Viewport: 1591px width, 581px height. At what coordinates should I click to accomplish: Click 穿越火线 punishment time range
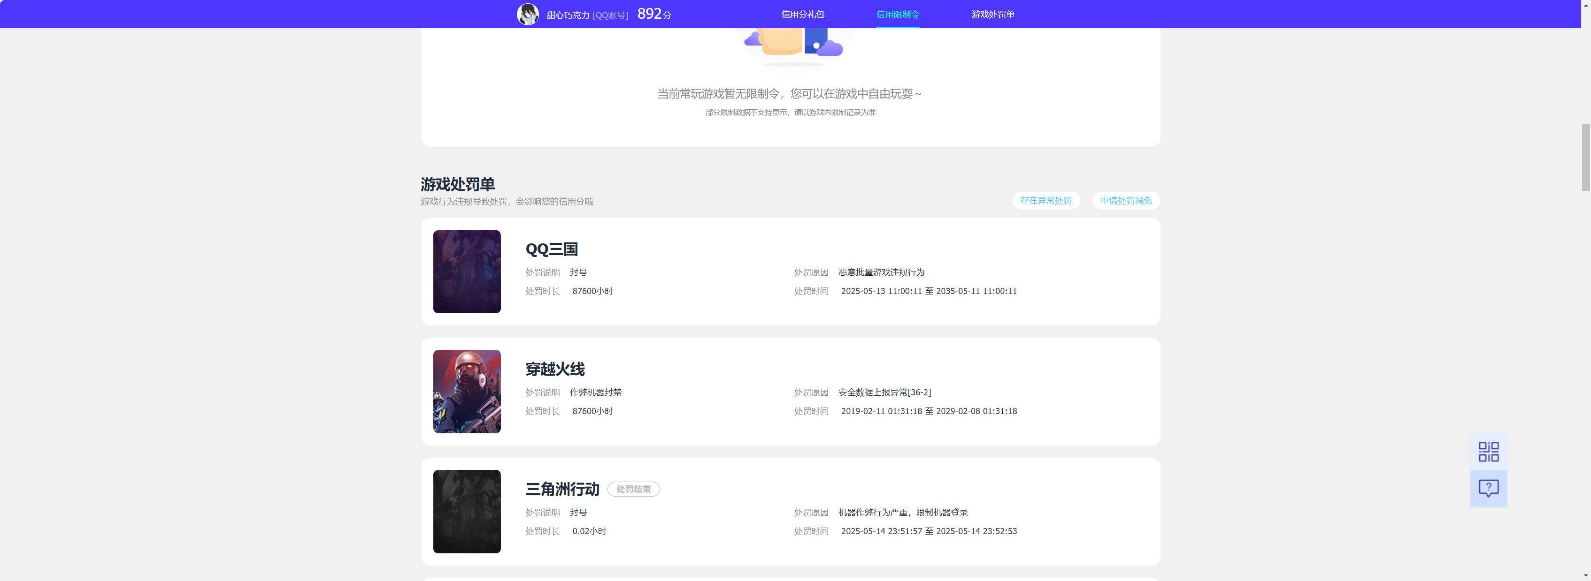point(929,411)
